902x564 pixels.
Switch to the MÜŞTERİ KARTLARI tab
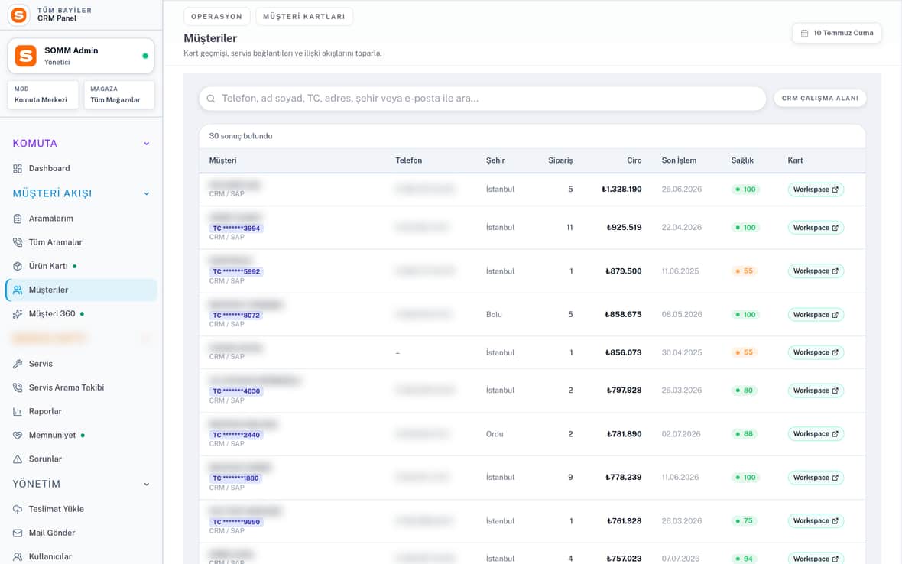click(x=303, y=17)
